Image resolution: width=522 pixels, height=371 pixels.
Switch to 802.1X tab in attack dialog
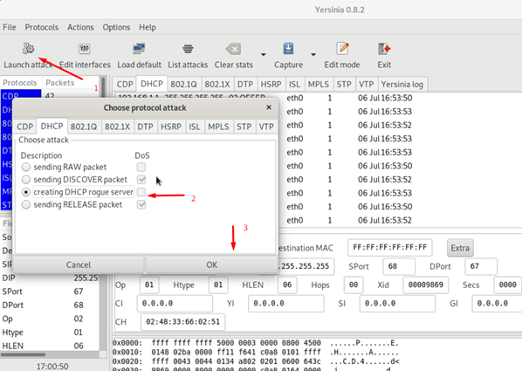118,127
